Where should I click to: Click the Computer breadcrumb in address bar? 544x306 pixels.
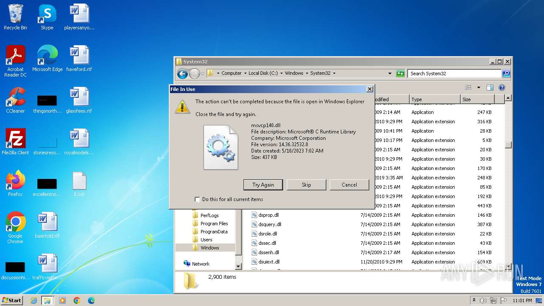(232, 73)
